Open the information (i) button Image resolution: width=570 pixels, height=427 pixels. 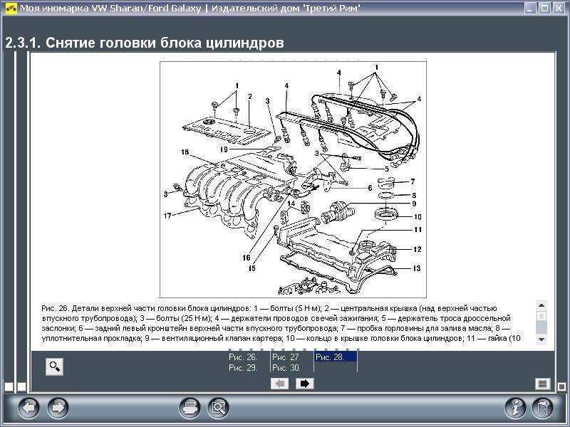[x=515, y=408]
